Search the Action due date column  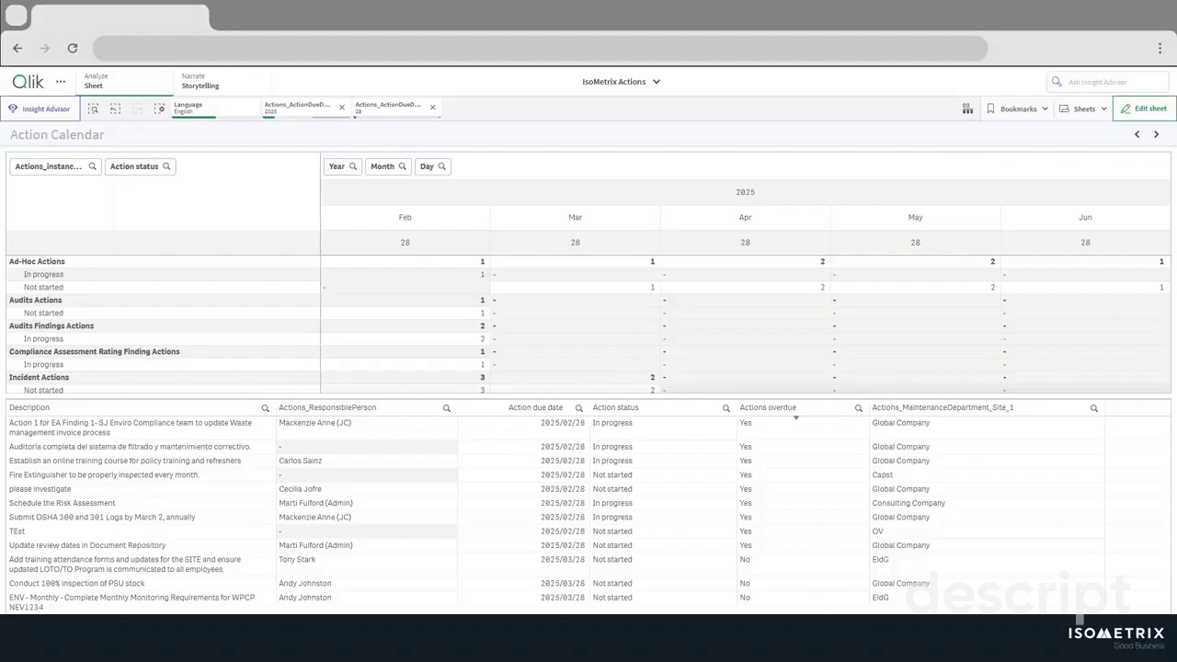[579, 408]
